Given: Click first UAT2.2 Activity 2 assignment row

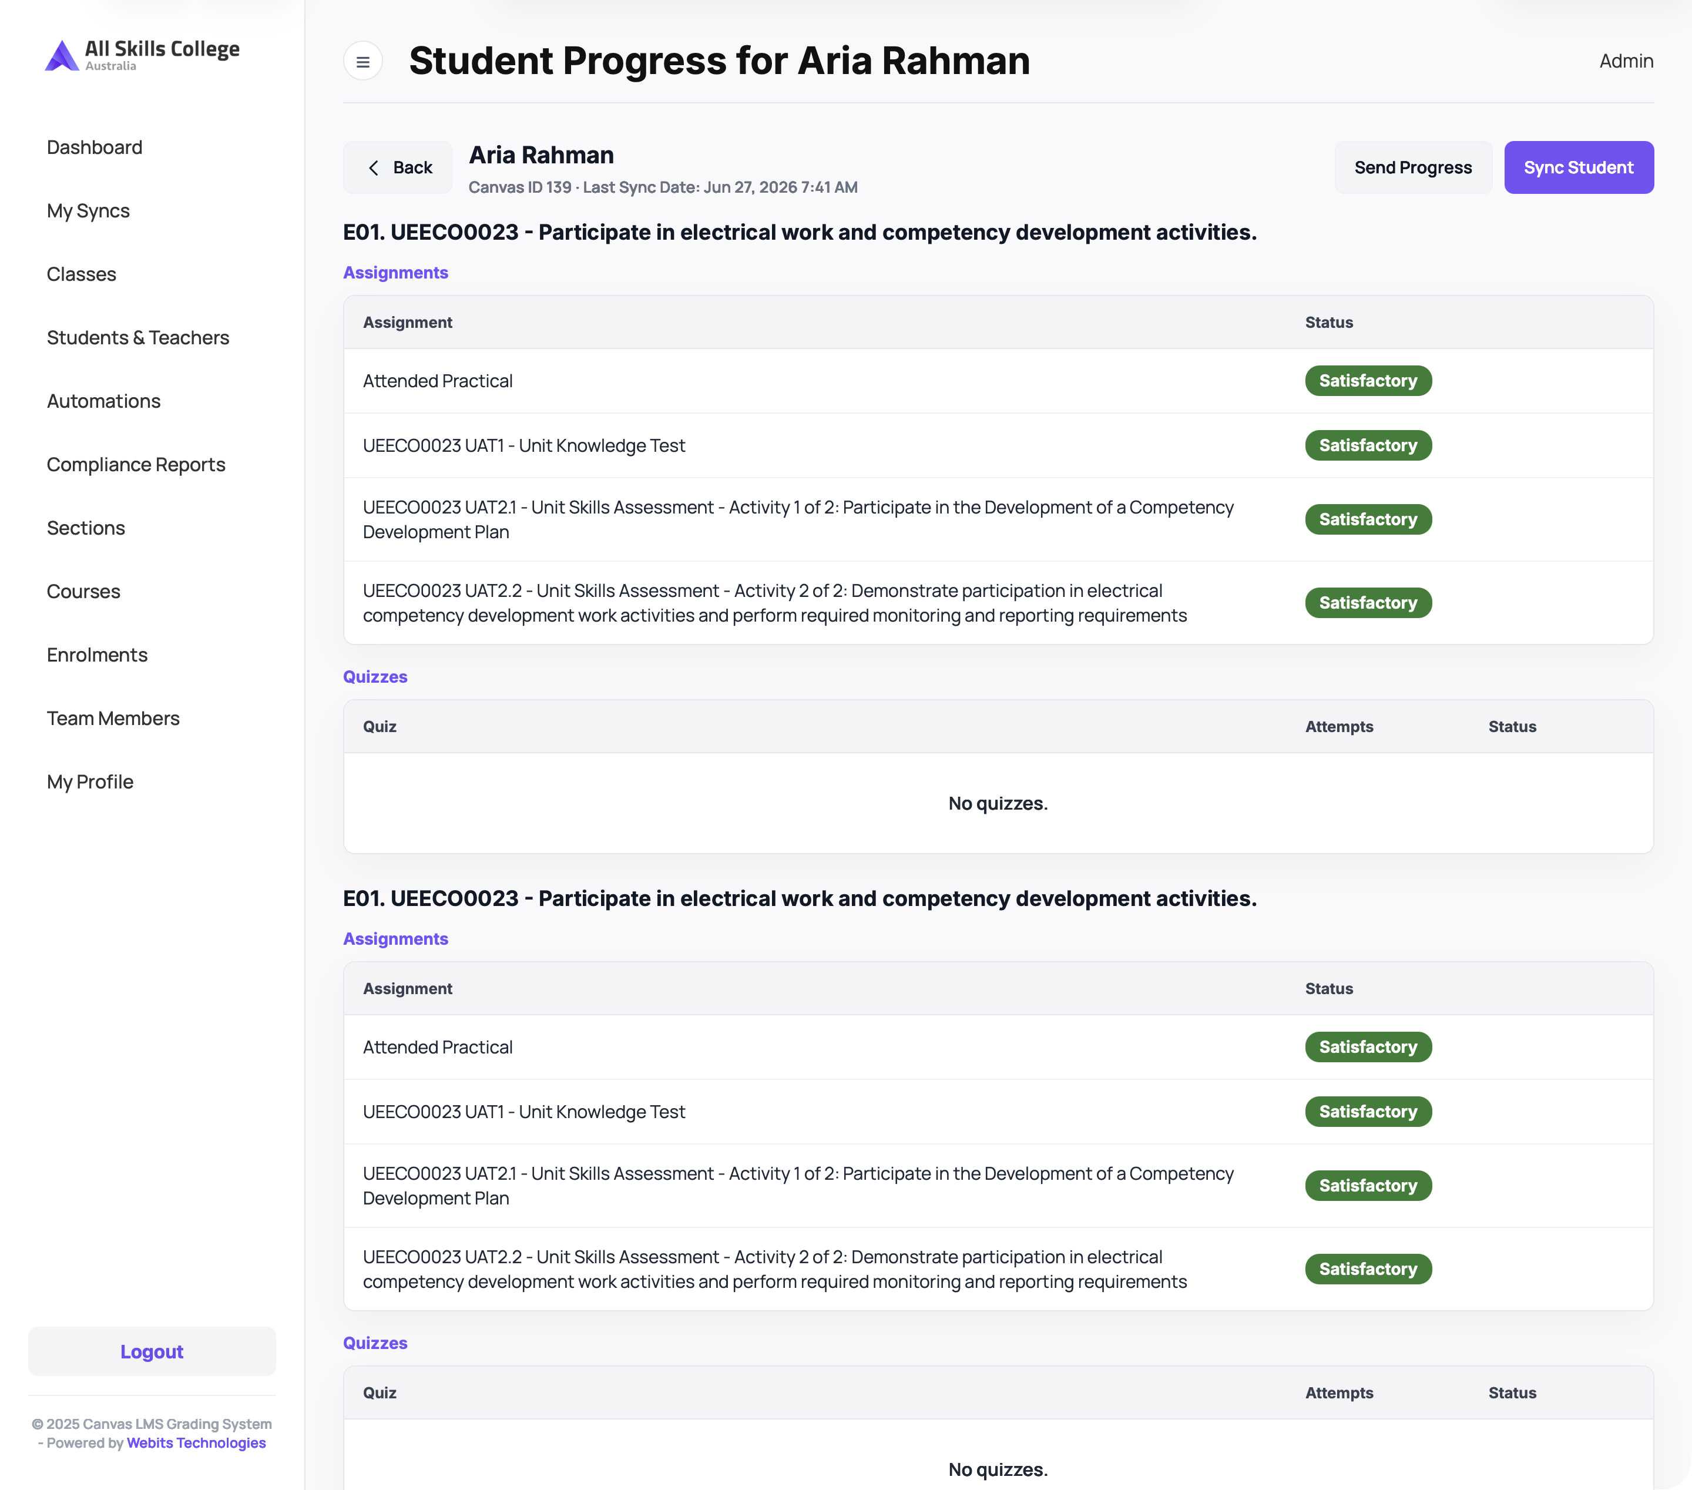Looking at the screenshot, I should pyautogui.click(x=998, y=603).
